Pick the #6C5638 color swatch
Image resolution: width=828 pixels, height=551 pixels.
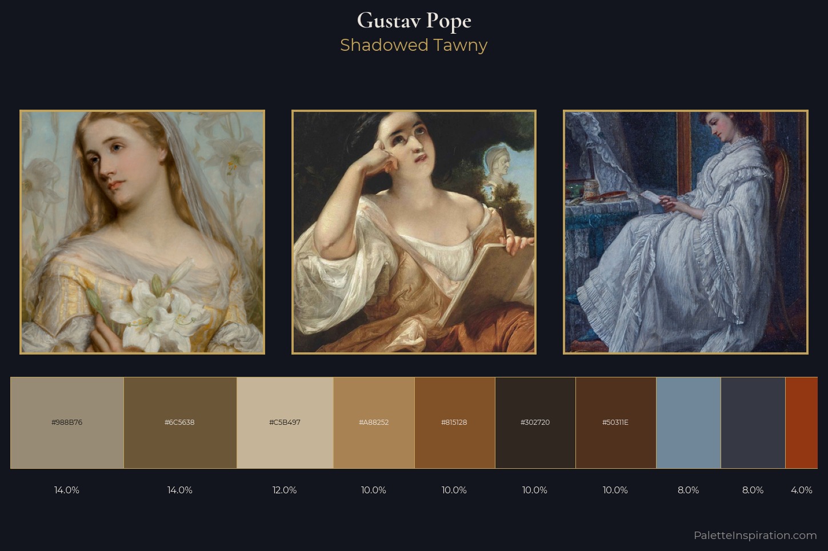[x=180, y=423]
